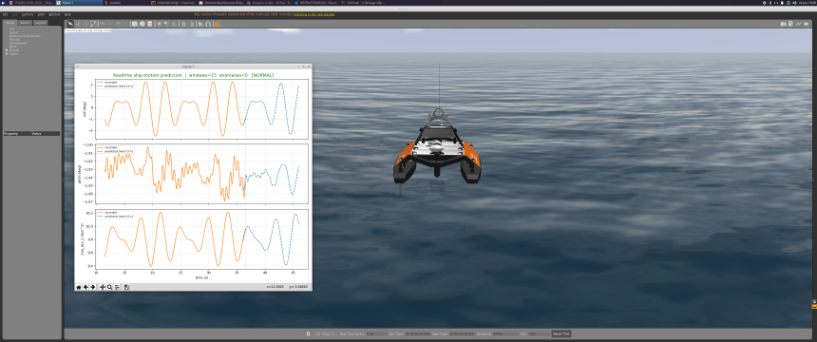Viewport: 817px width, 342px height.
Task: Select the matplotlib pan cross-arrows tool
Action: (x=103, y=287)
